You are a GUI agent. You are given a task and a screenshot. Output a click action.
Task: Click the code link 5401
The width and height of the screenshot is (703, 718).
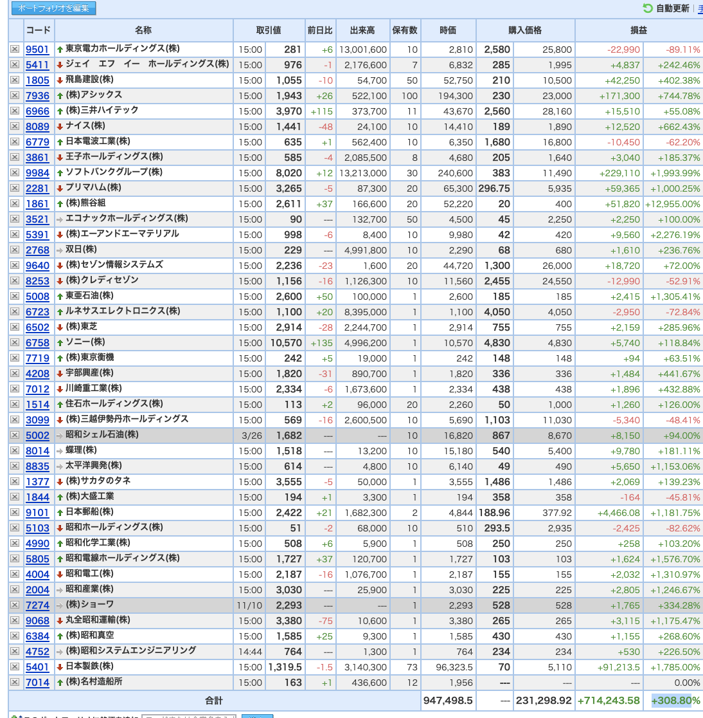[x=37, y=667]
